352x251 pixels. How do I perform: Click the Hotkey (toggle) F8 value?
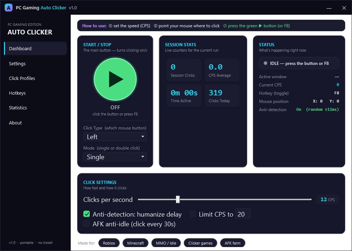click(x=337, y=93)
